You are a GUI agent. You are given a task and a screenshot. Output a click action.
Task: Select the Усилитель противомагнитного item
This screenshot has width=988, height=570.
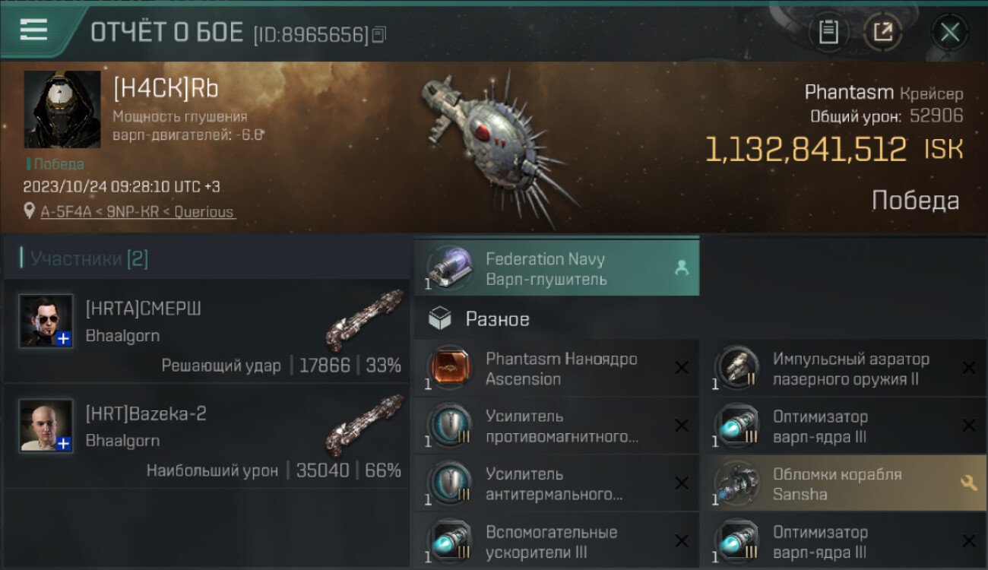pyautogui.click(x=556, y=426)
